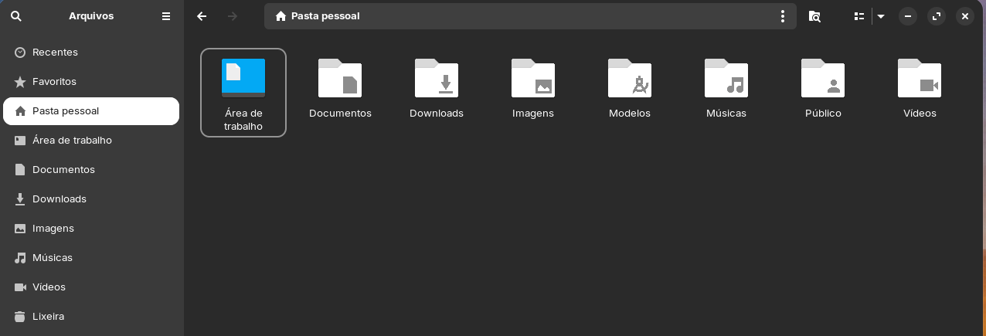
Task: Expand the view options dropdown arrow
Action: (x=881, y=15)
